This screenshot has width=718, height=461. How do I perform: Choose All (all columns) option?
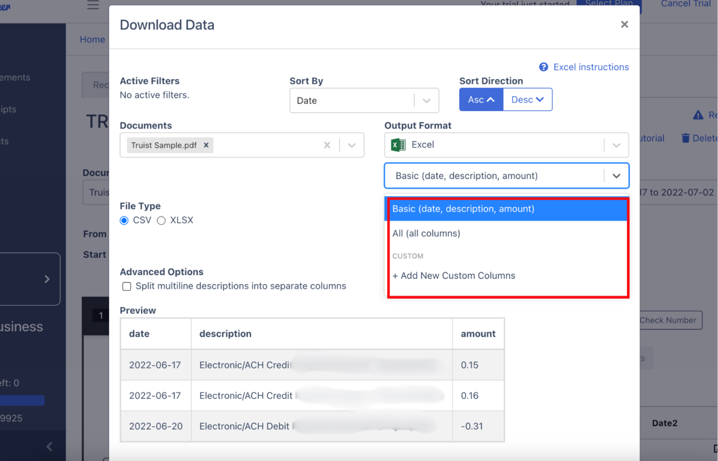tap(507, 233)
